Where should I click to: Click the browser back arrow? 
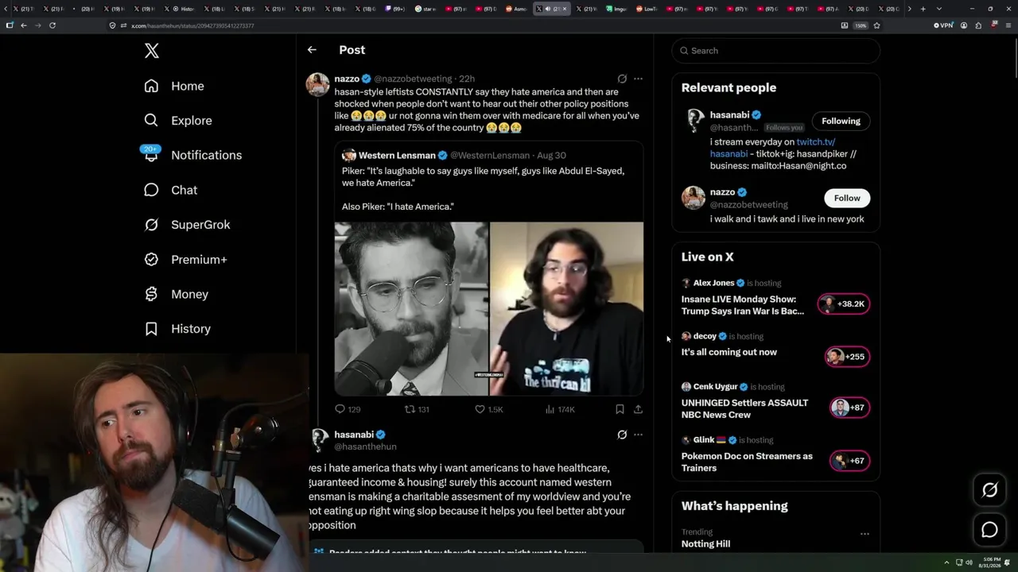click(24, 25)
